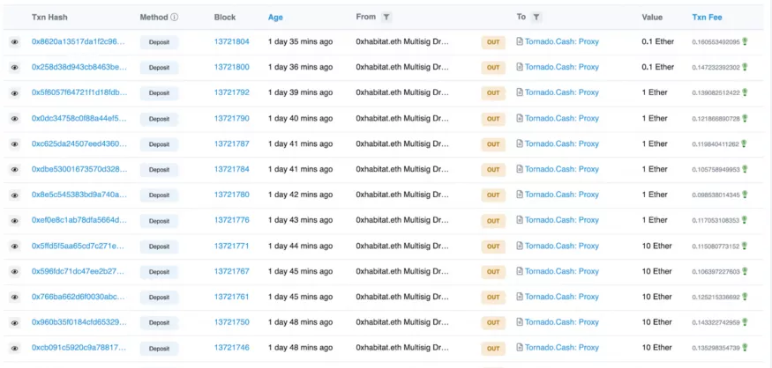
Task: Click green fee bulb for block 13721790
Action: pos(745,118)
